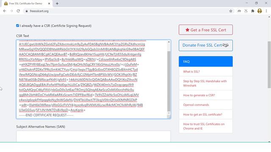Bookmark this page with the star icon
271x152 pixels.
click(230, 11)
